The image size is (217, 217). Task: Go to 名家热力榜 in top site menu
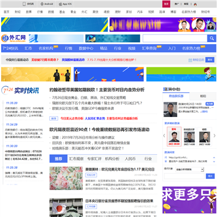pos(189,12)
